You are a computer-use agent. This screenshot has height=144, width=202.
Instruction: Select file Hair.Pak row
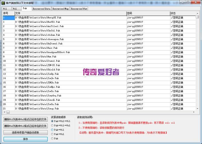pos(99,48)
